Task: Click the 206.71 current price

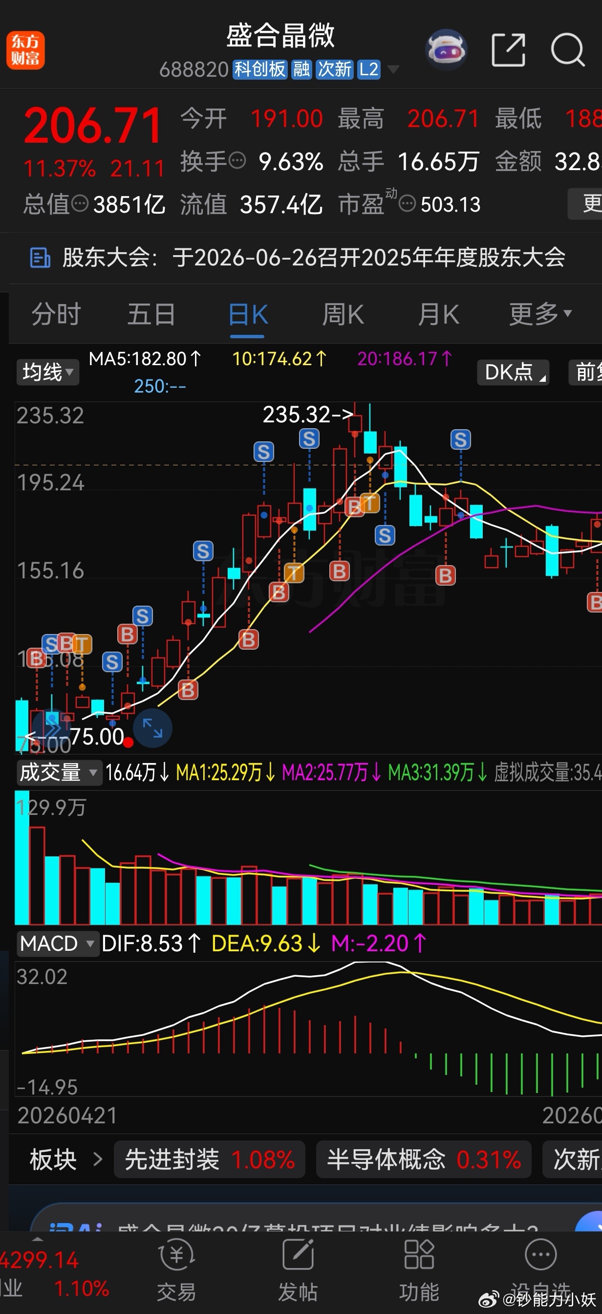Action: coord(93,126)
